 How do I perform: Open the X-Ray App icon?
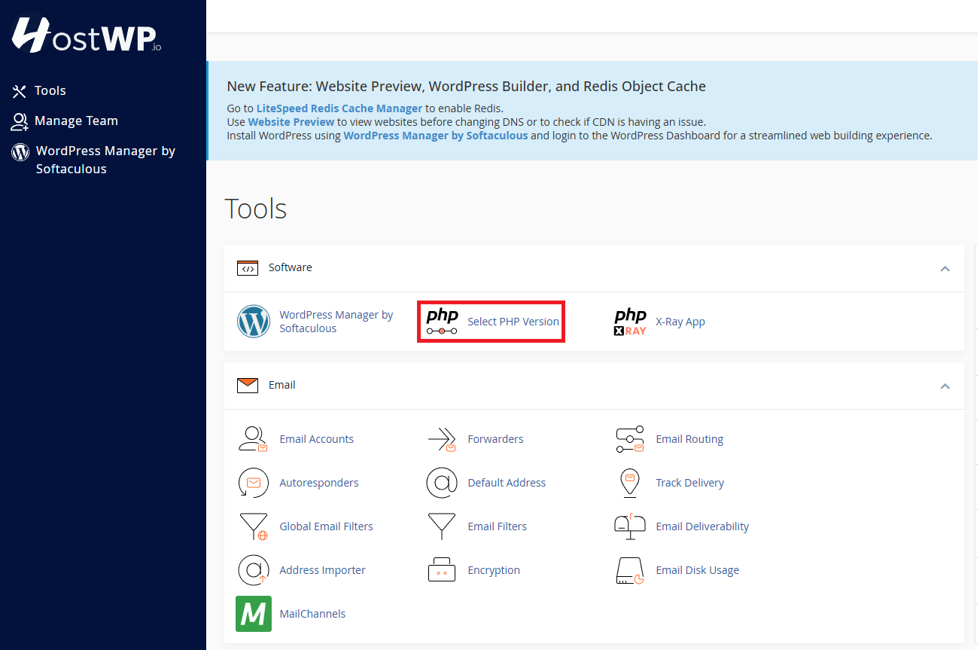[x=630, y=322]
